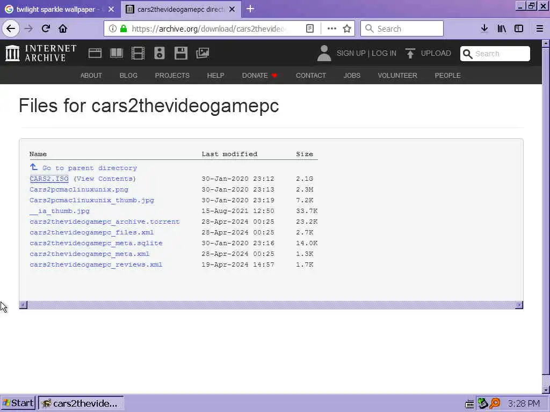Click the Internet Archive logo

[41, 53]
